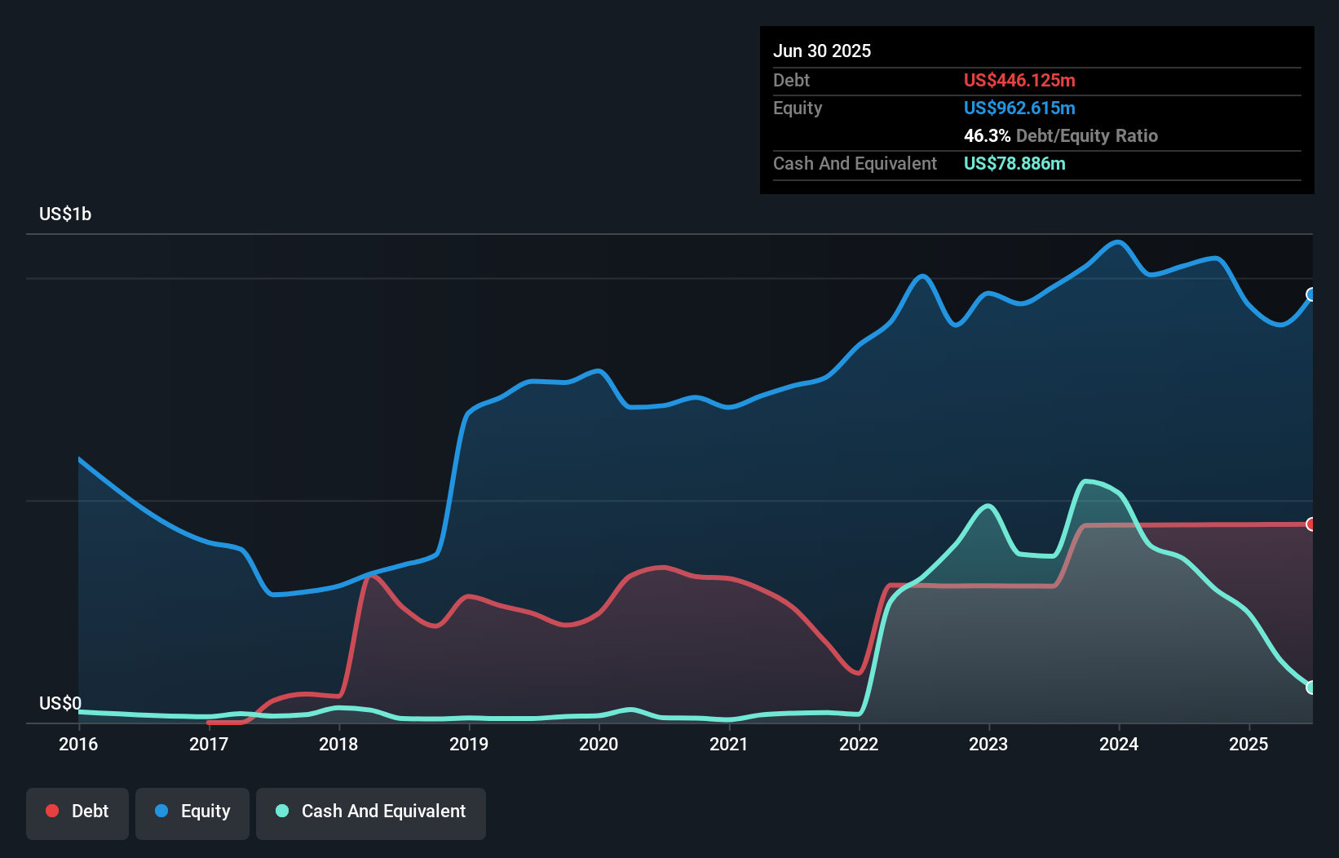Click the 2017 x-axis label

[x=209, y=744]
